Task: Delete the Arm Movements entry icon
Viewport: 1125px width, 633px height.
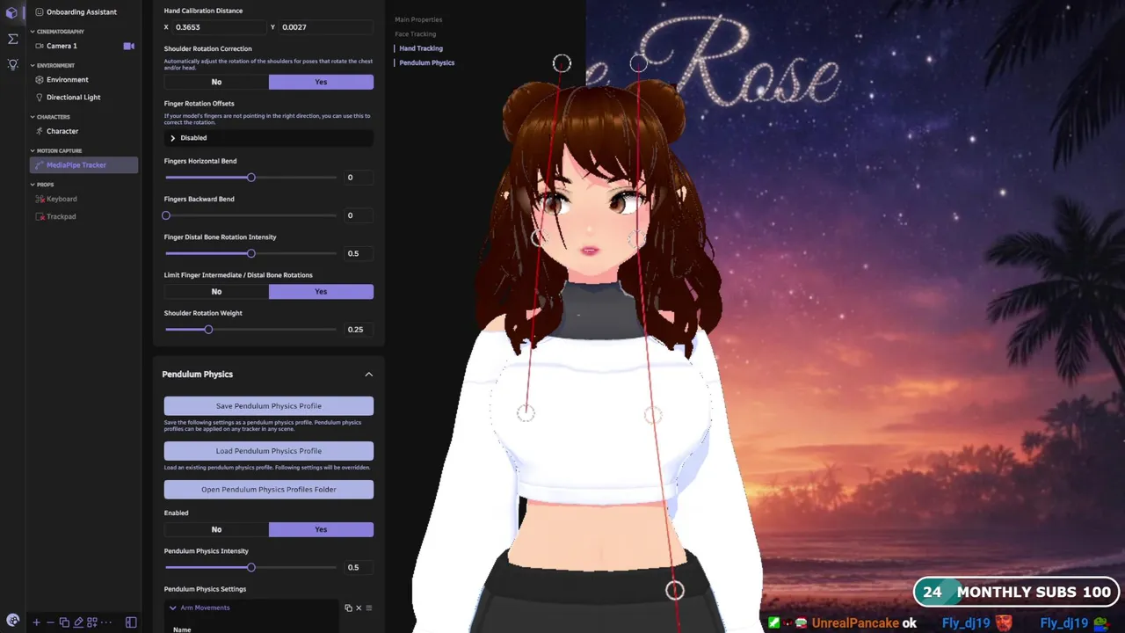Action: [x=359, y=608]
